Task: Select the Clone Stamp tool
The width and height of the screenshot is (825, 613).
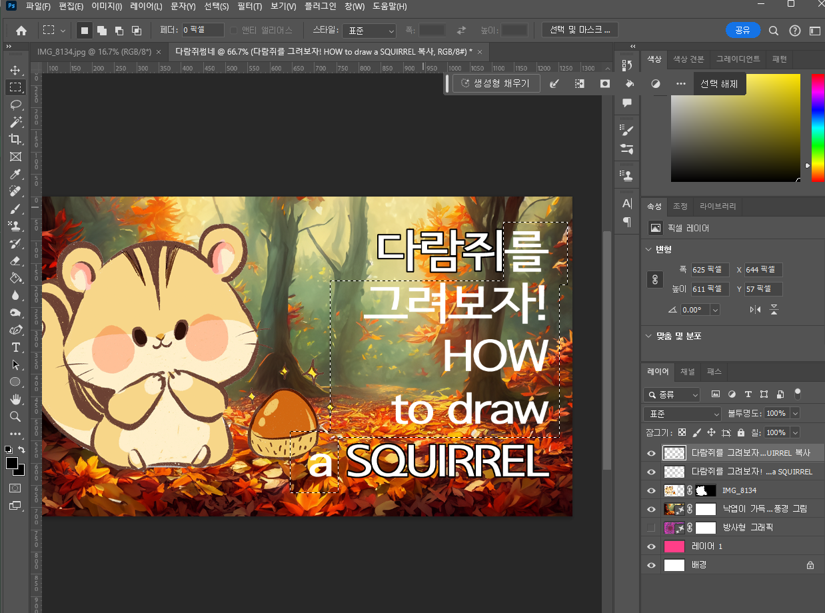Action: coord(15,226)
